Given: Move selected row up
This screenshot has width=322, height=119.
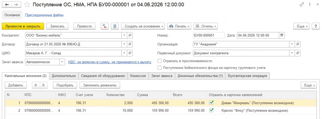Looking at the screenshot, I should coord(36,85).
